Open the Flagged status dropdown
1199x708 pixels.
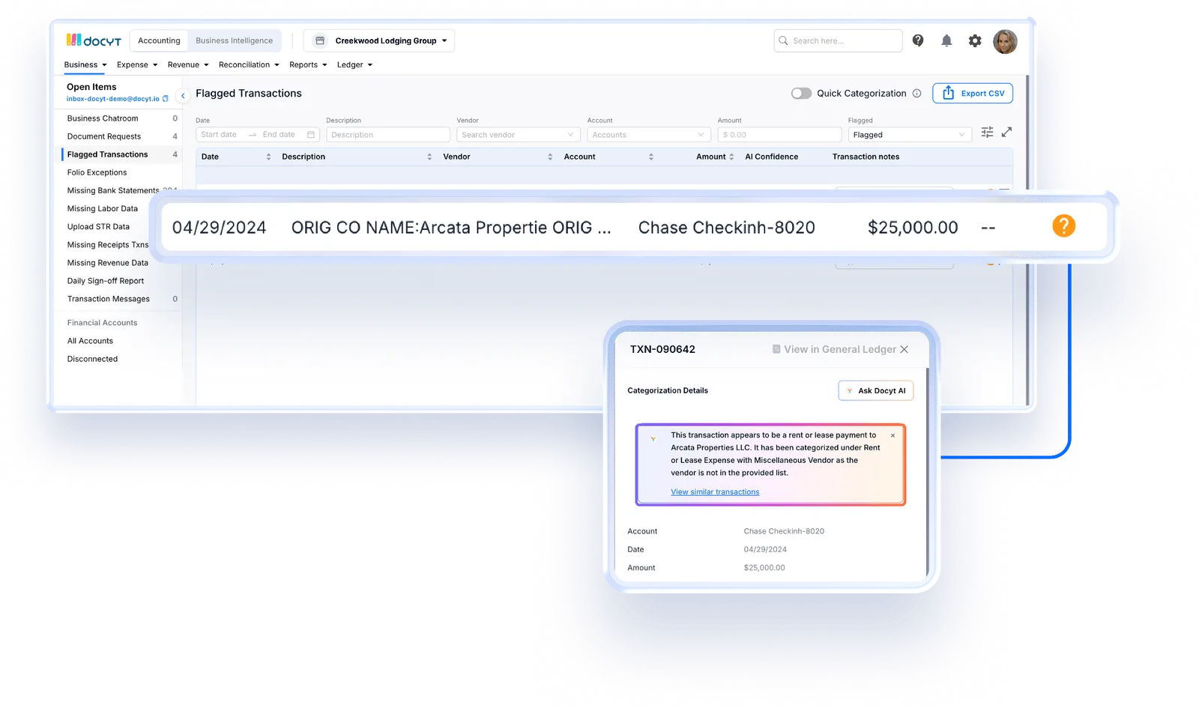coord(909,135)
